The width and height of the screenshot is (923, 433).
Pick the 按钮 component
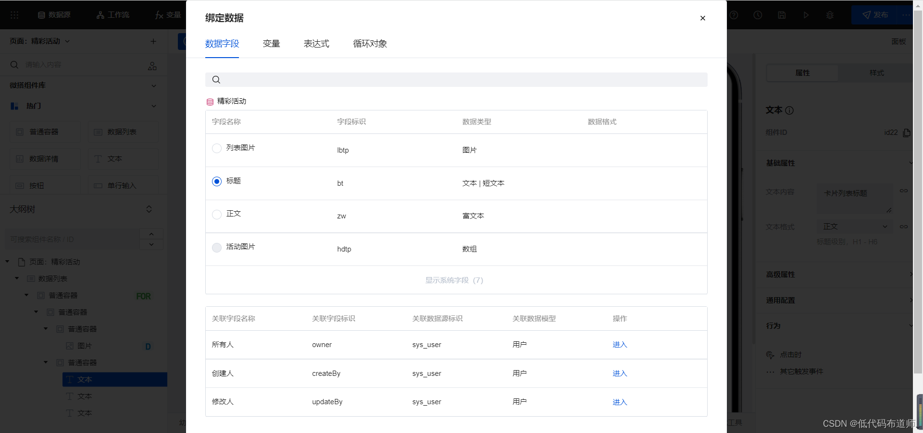pyautogui.click(x=45, y=185)
